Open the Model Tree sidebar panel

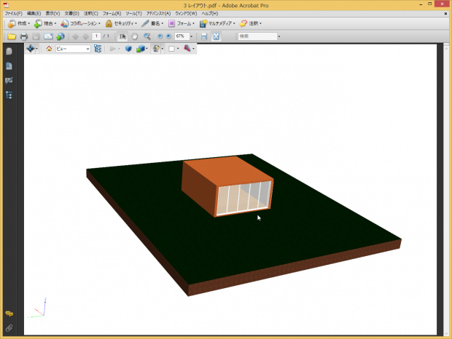pyautogui.click(x=9, y=95)
